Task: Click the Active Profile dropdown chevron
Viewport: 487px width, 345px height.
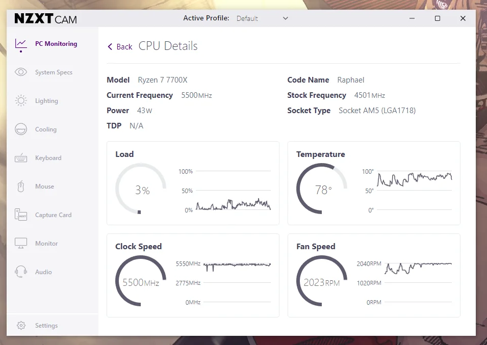Action: coord(286,18)
